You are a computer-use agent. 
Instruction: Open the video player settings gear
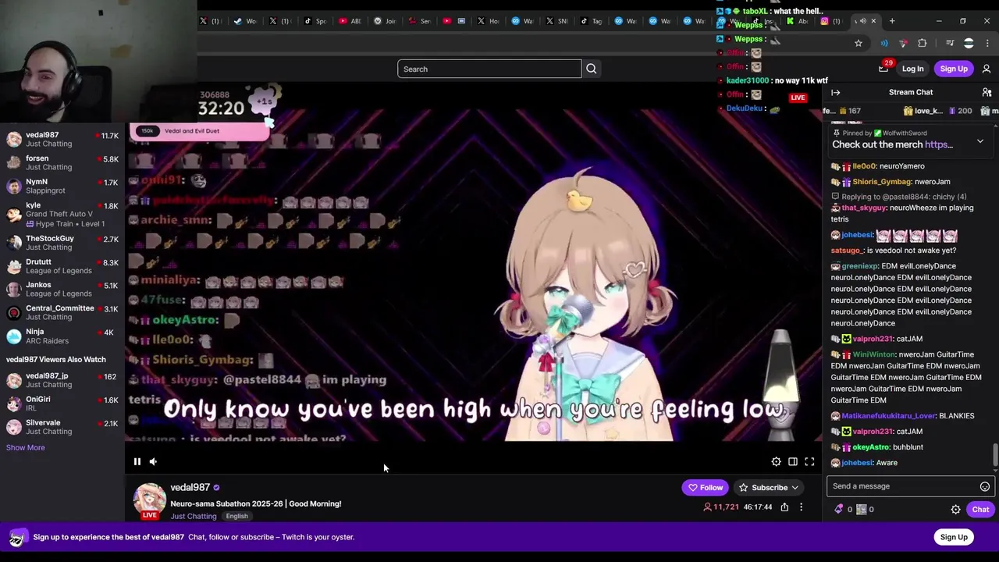[776, 462]
